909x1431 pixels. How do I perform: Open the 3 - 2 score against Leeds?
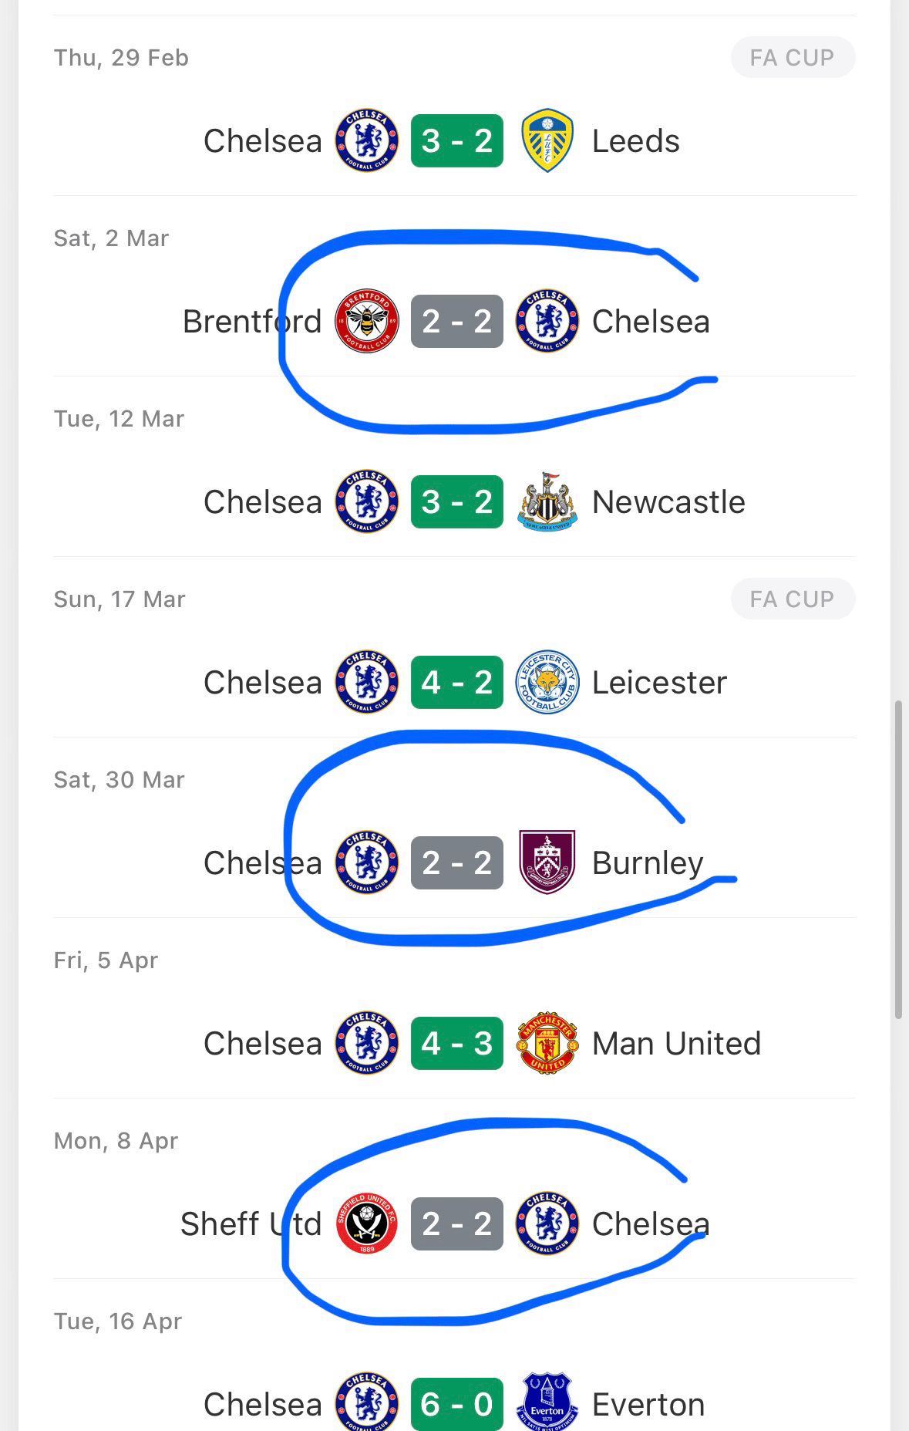(457, 140)
